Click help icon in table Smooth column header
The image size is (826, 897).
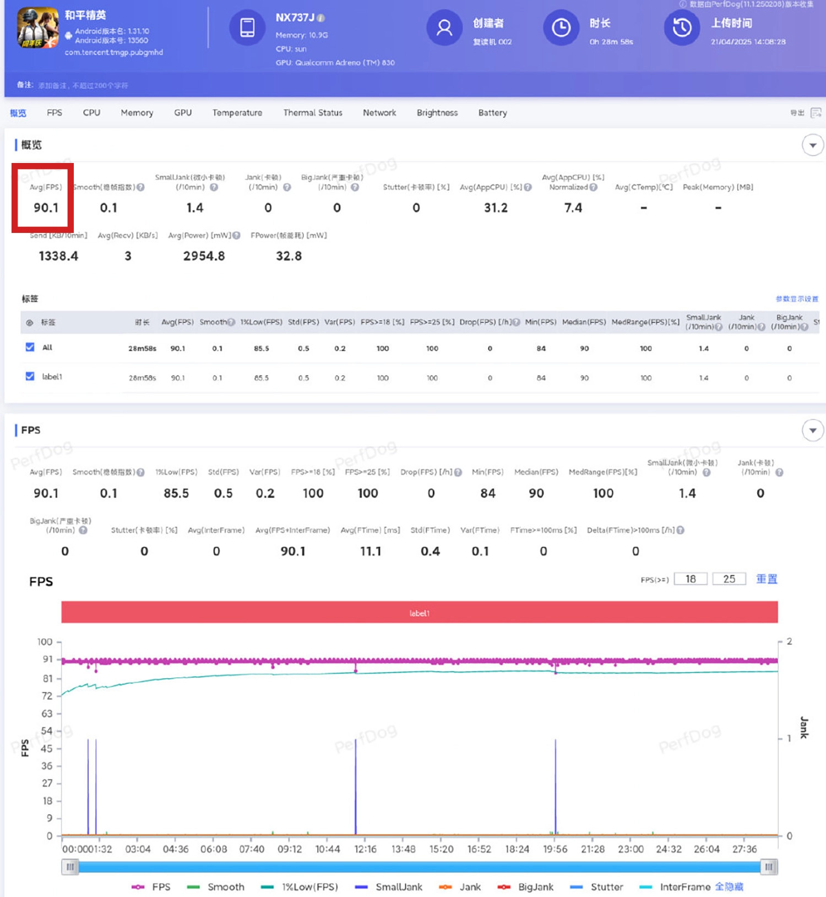231,322
